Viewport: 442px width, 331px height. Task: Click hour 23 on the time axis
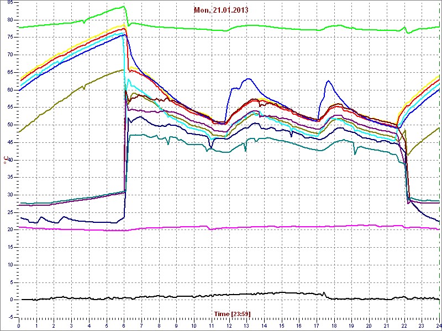pos(422,325)
